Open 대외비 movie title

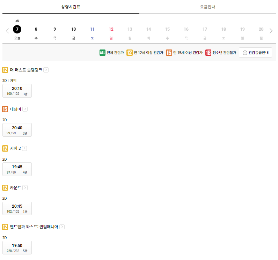(x=15, y=109)
